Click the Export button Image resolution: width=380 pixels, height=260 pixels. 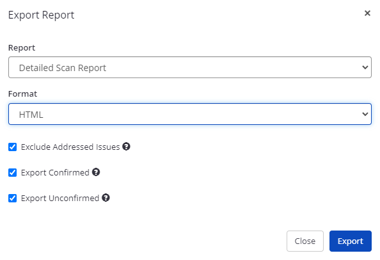[350, 241]
